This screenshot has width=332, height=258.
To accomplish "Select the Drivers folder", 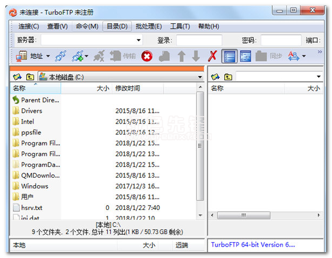I will click(x=27, y=111).
